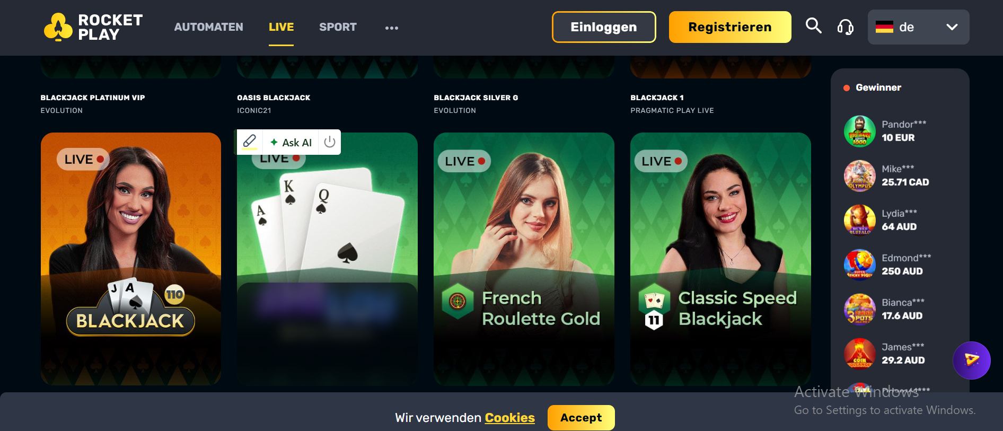1003x431 pixels.
Task: Open French Roulette Gold game thumbnail
Action: (524, 259)
